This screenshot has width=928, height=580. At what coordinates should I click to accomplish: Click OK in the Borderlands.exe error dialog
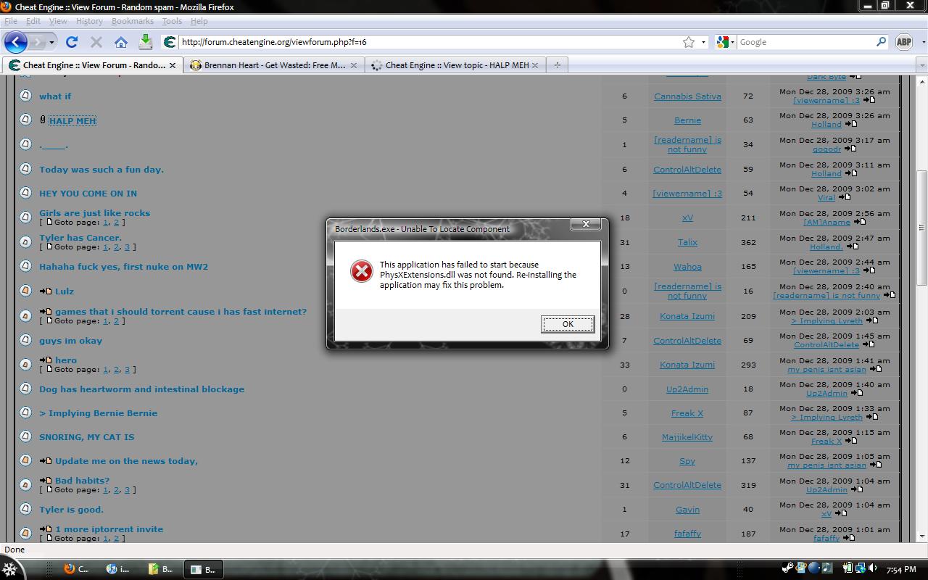pos(568,324)
